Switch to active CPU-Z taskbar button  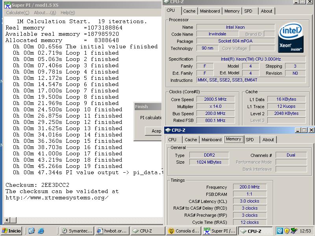coord(255,231)
